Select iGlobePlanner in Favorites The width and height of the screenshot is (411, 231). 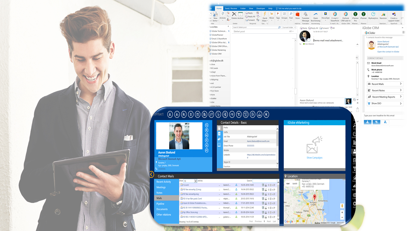point(218,35)
